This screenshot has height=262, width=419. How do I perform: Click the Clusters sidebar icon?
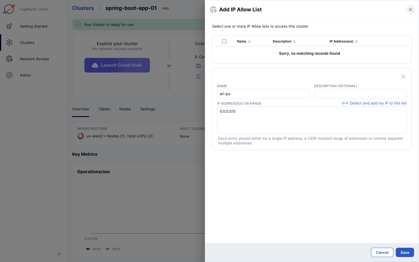pos(9,43)
